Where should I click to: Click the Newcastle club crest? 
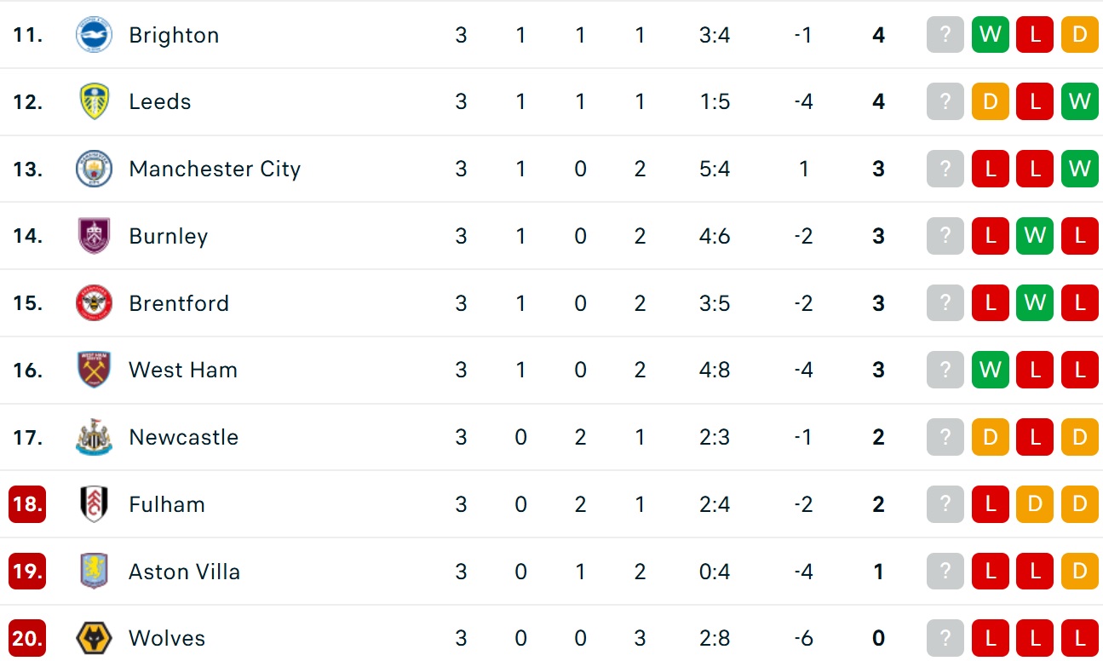[x=94, y=437]
